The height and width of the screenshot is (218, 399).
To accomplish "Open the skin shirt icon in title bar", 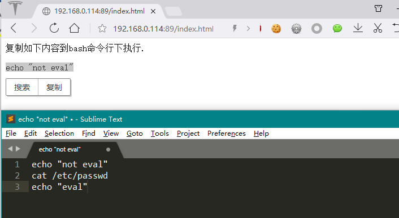I will click(378, 8).
